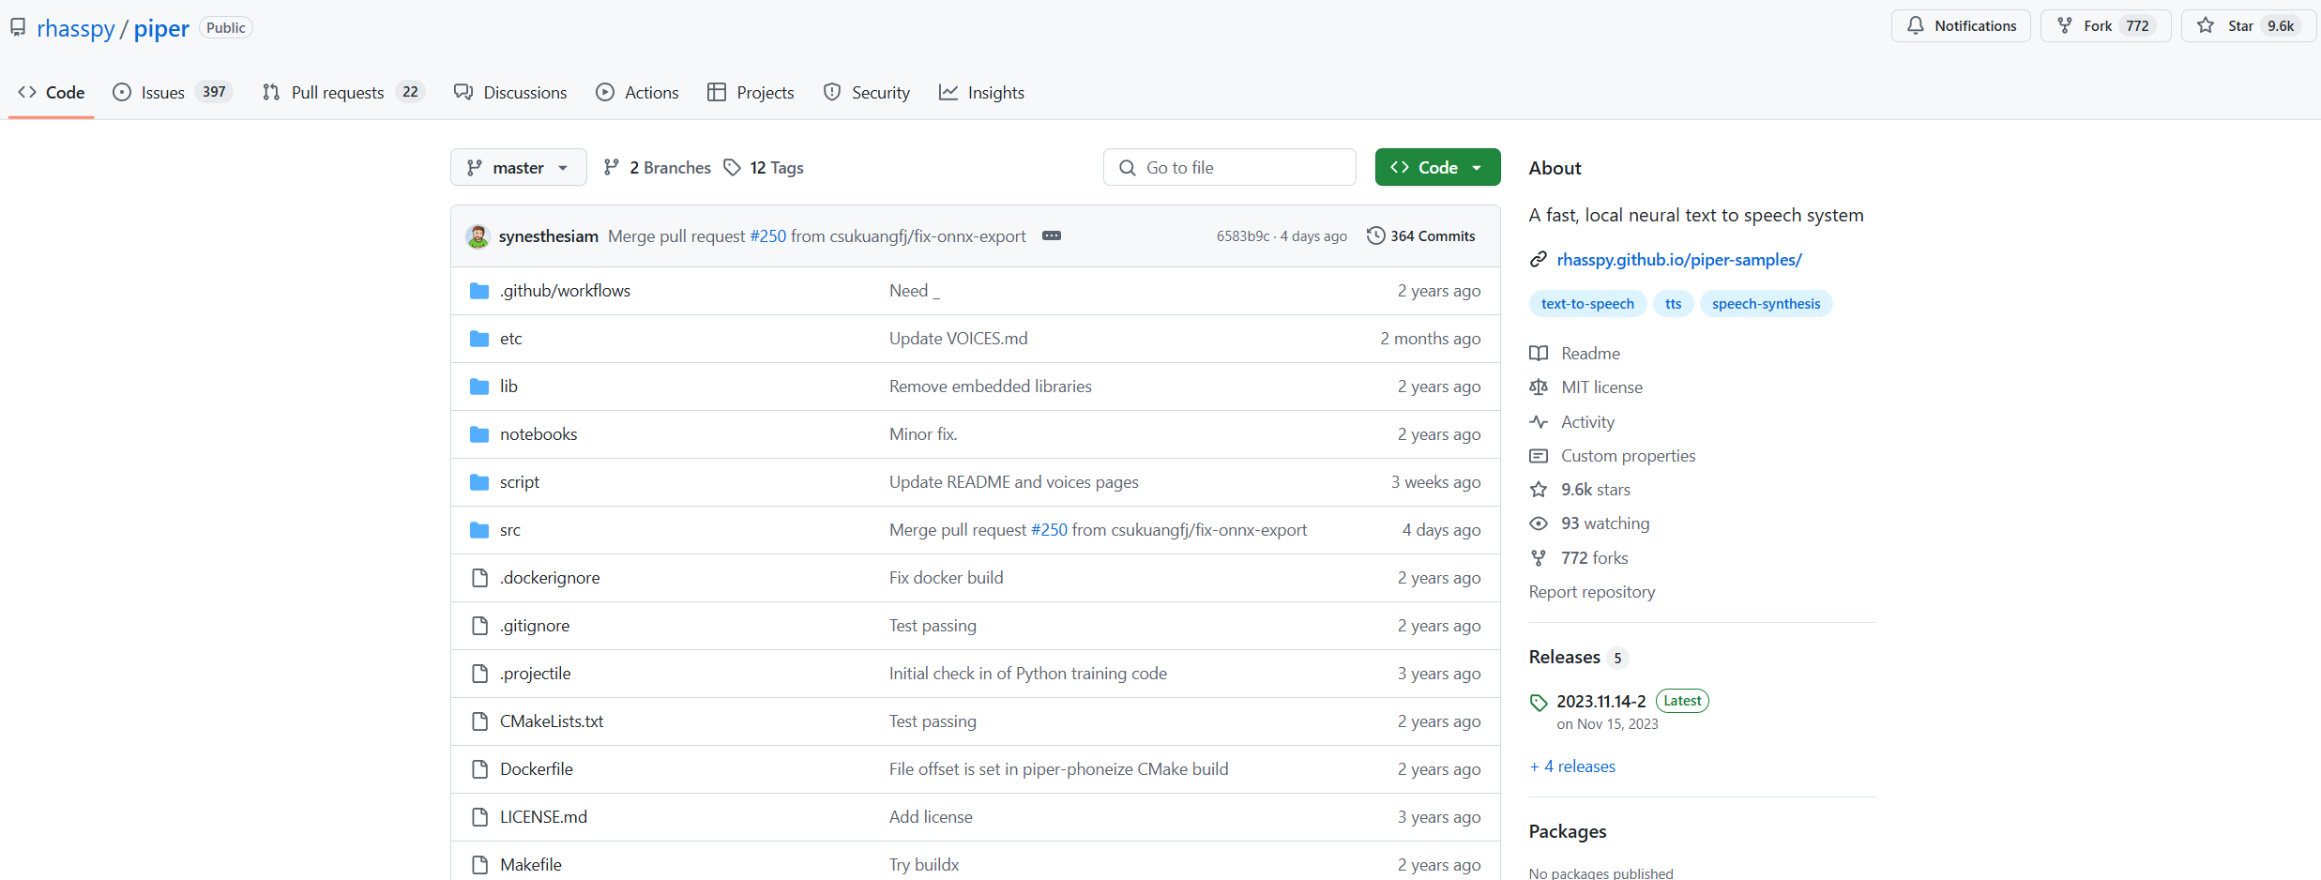The height and width of the screenshot is (880, 2321).
Task: Show the Insights tab
Action: (981, 92)
